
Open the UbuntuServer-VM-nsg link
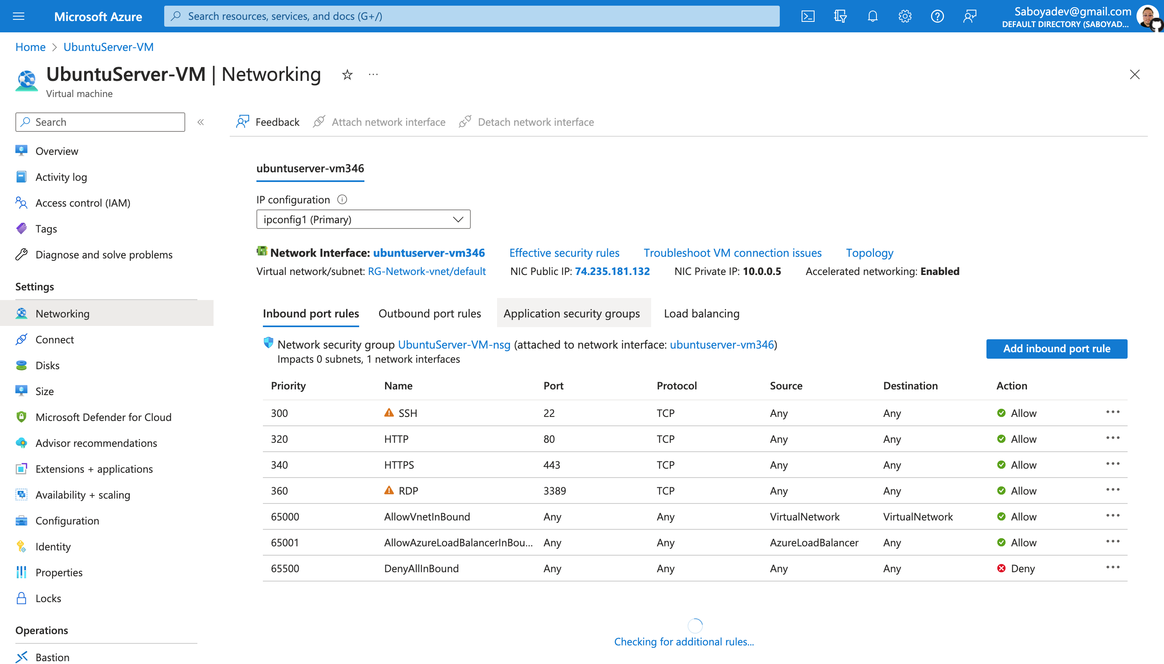point(454,344)
